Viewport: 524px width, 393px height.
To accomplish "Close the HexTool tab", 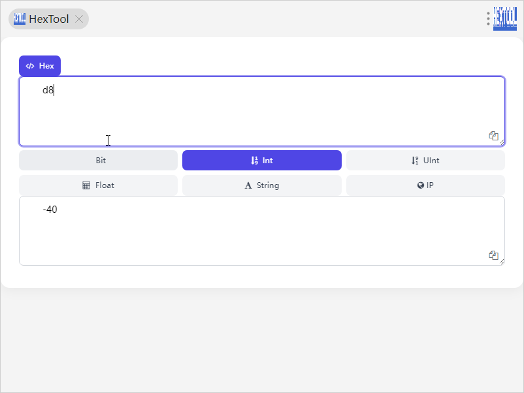I will click(x=79, y=19).
